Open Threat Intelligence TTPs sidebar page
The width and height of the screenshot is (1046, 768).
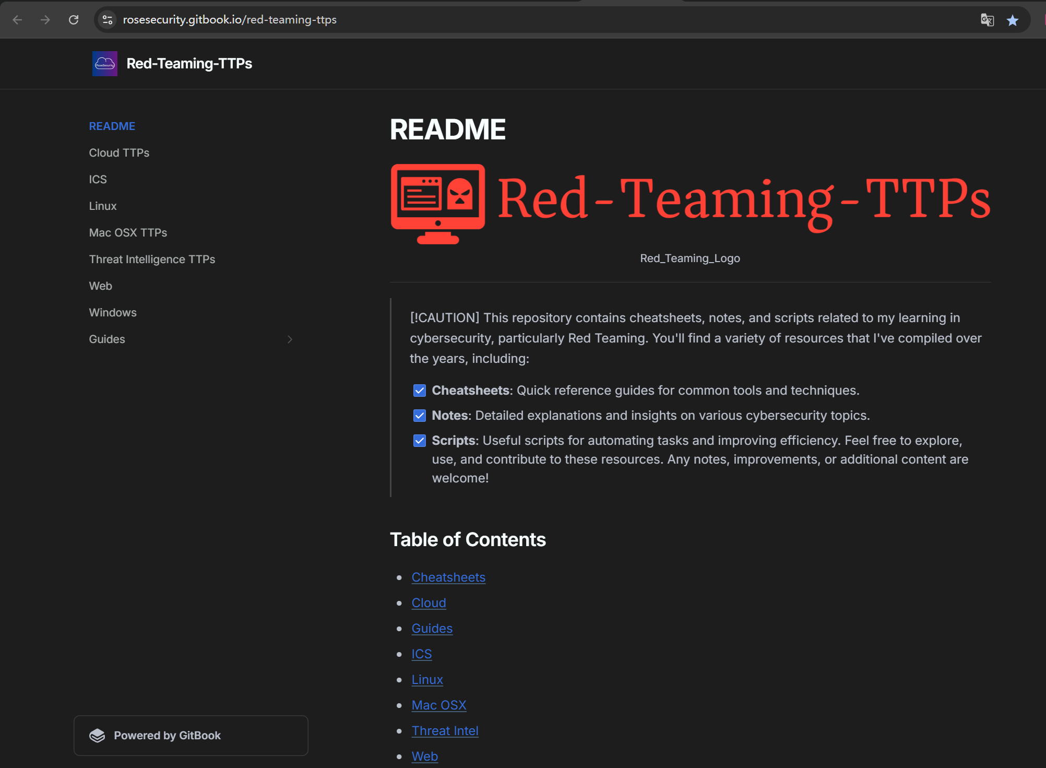click(152, 259)
